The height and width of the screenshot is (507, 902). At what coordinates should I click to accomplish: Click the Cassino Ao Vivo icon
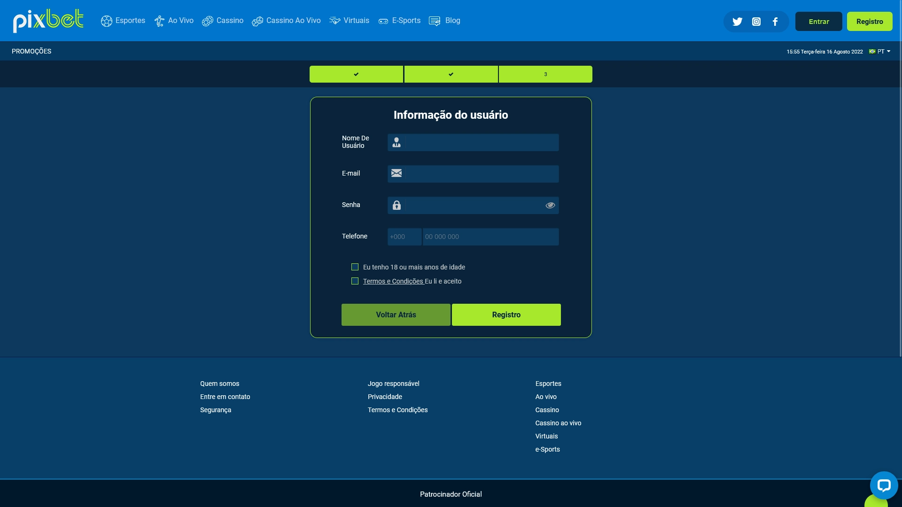click(257, 21)
